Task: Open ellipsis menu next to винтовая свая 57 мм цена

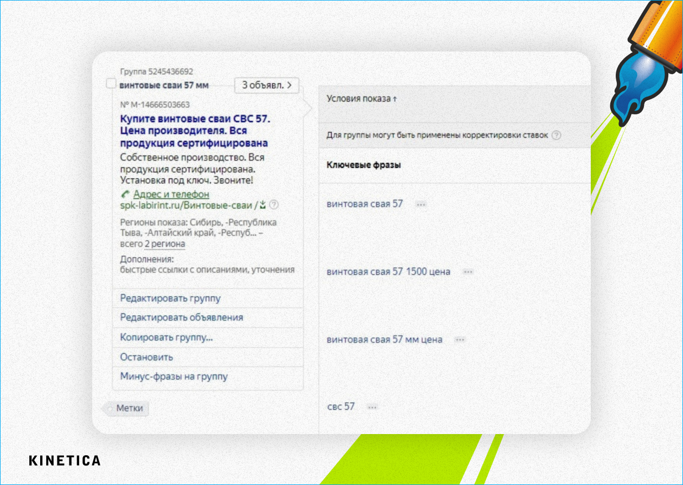Action: tap(460, 340)
